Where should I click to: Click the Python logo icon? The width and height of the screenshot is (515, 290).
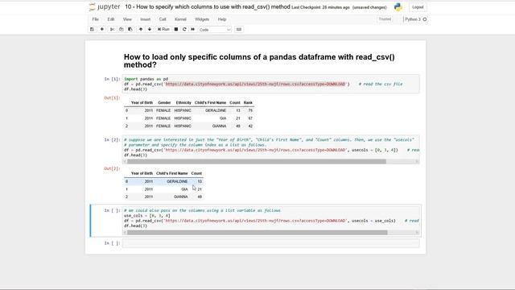398,7
